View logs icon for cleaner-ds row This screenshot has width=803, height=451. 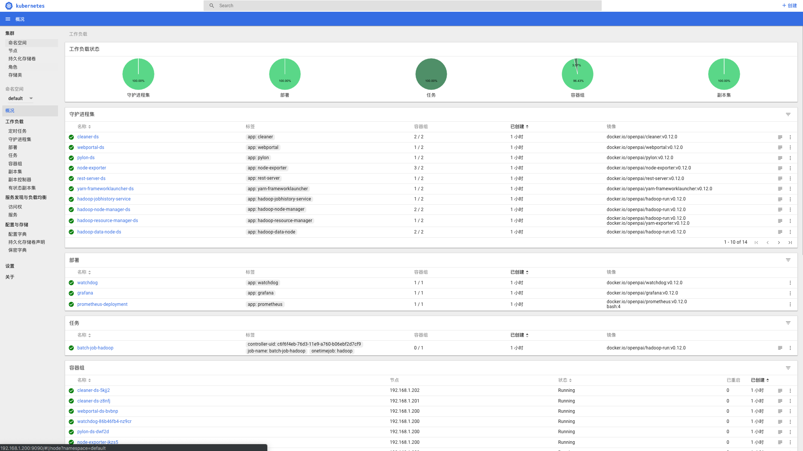click(780, 137)
